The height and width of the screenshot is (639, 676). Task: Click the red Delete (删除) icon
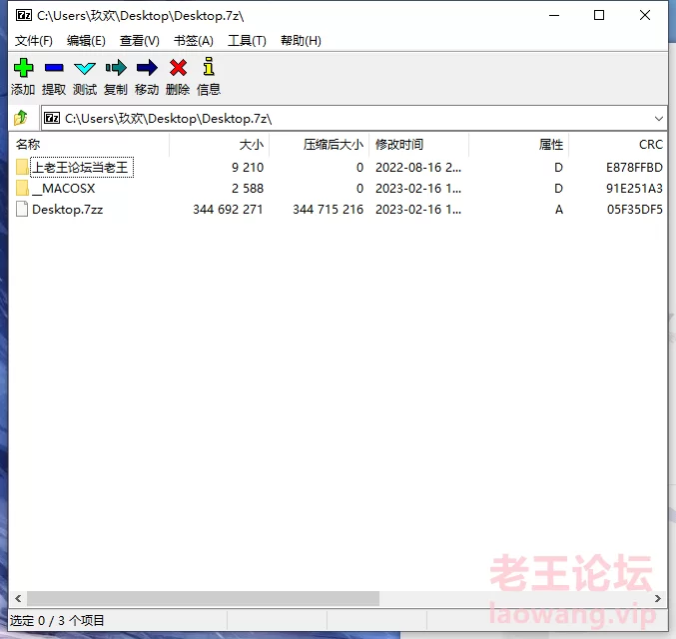coord(178,68)
